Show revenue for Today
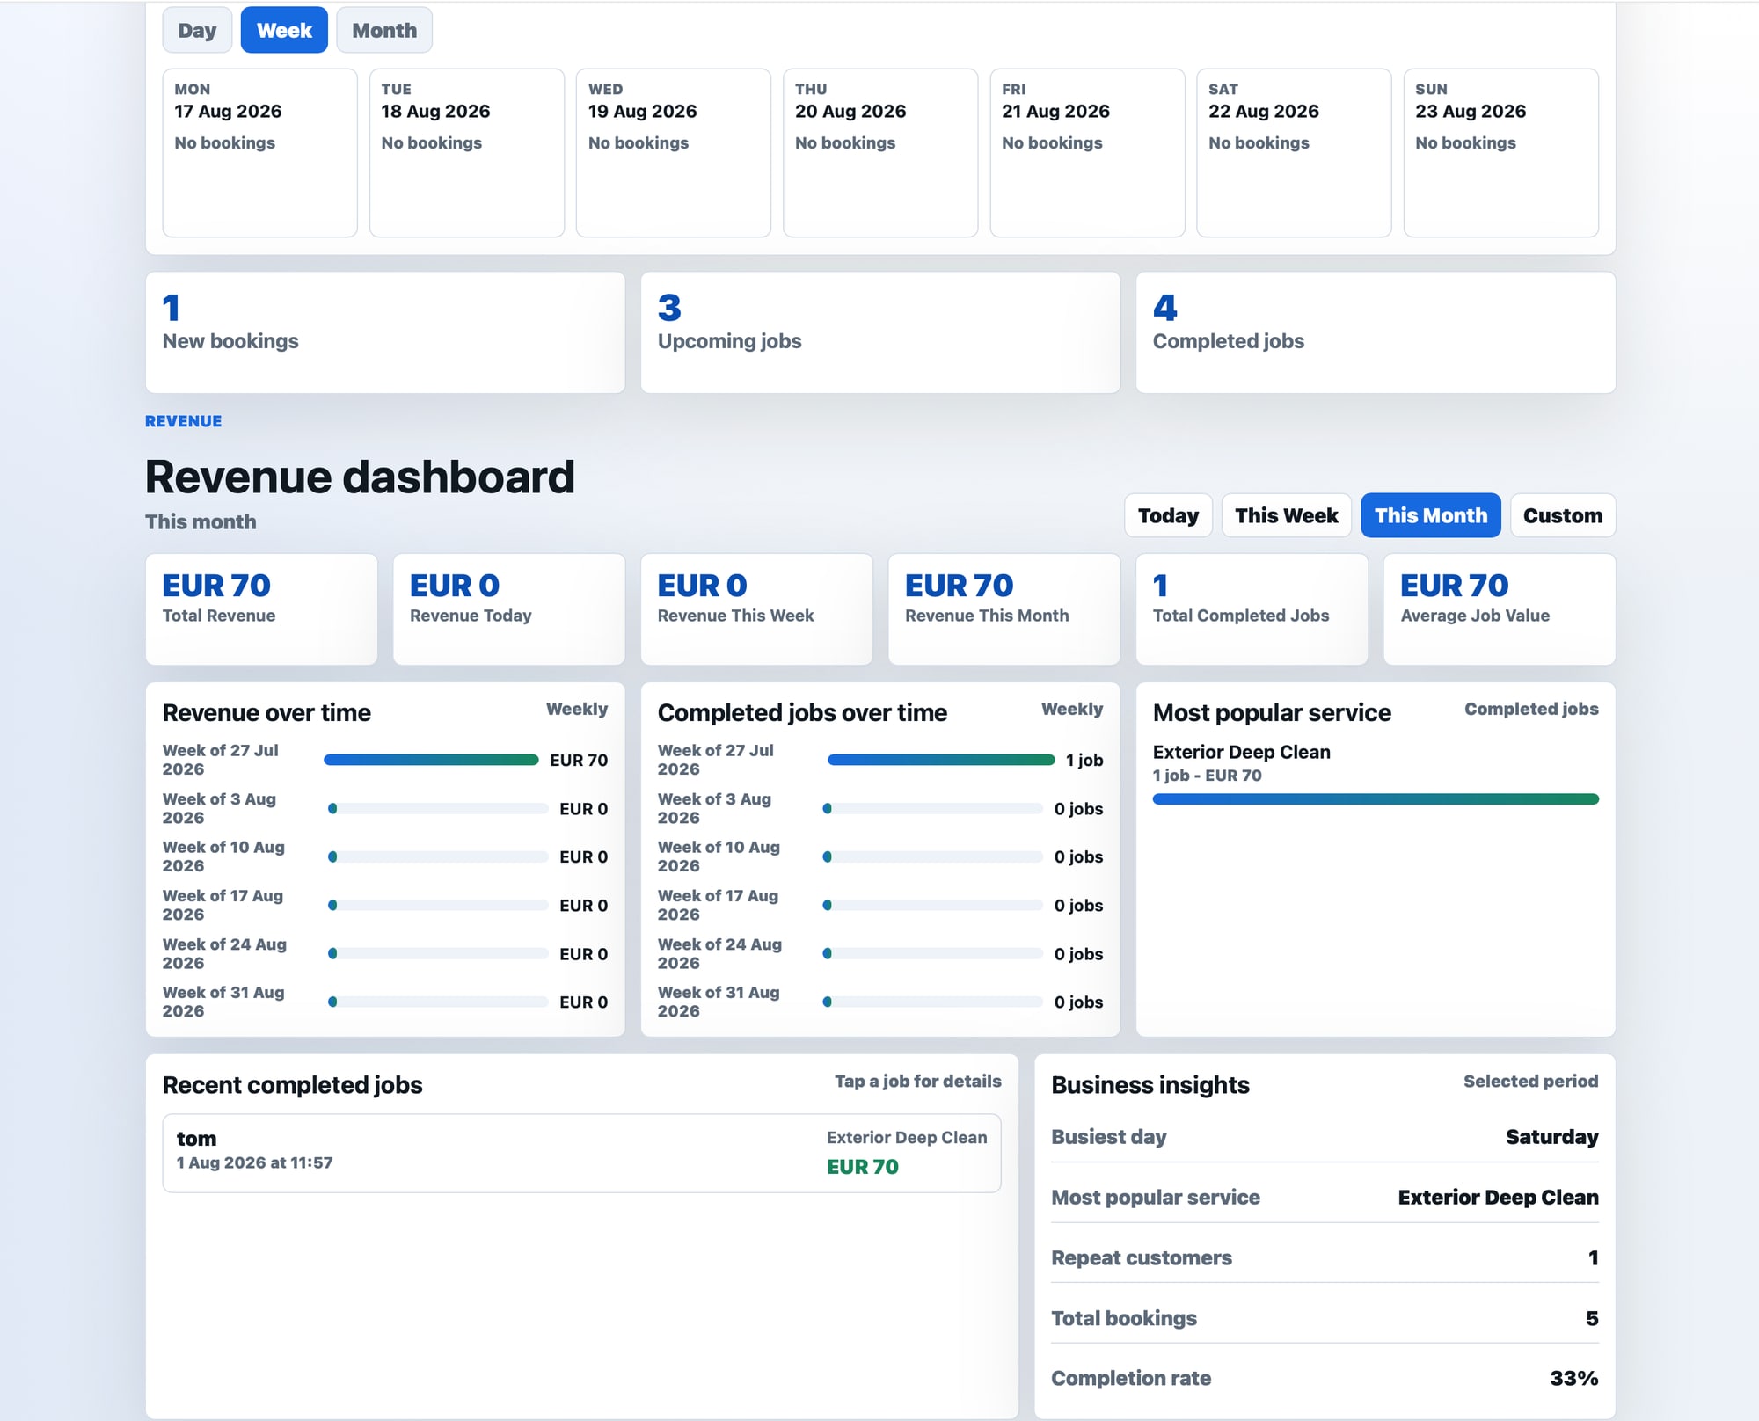Screen dimensions: 1759x1421 [x=1168, y=515]
